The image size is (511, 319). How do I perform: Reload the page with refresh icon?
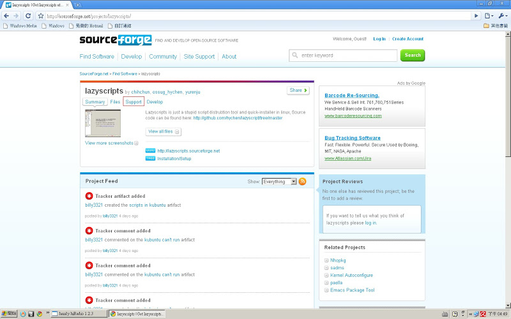[28, 15]
